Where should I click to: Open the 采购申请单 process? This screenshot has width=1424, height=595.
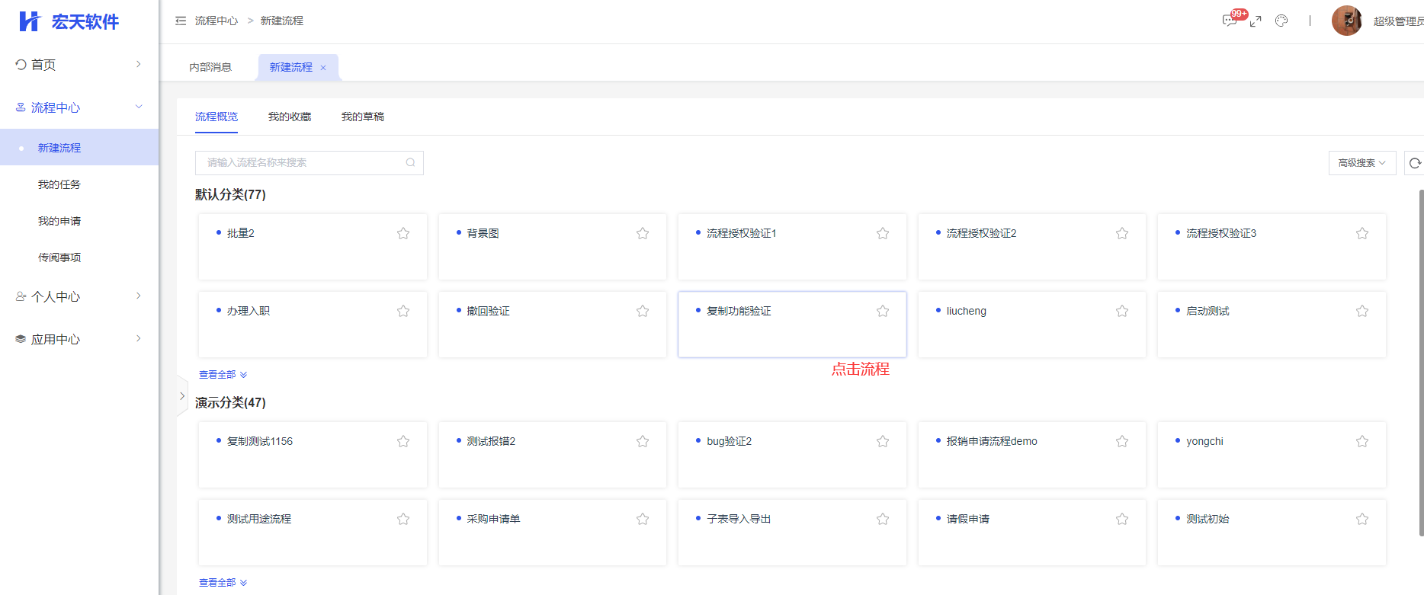(x=553, y=533)
